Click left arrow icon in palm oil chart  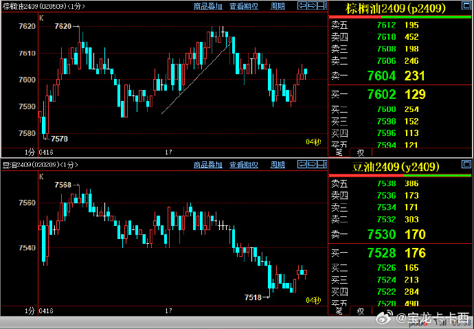302,6
